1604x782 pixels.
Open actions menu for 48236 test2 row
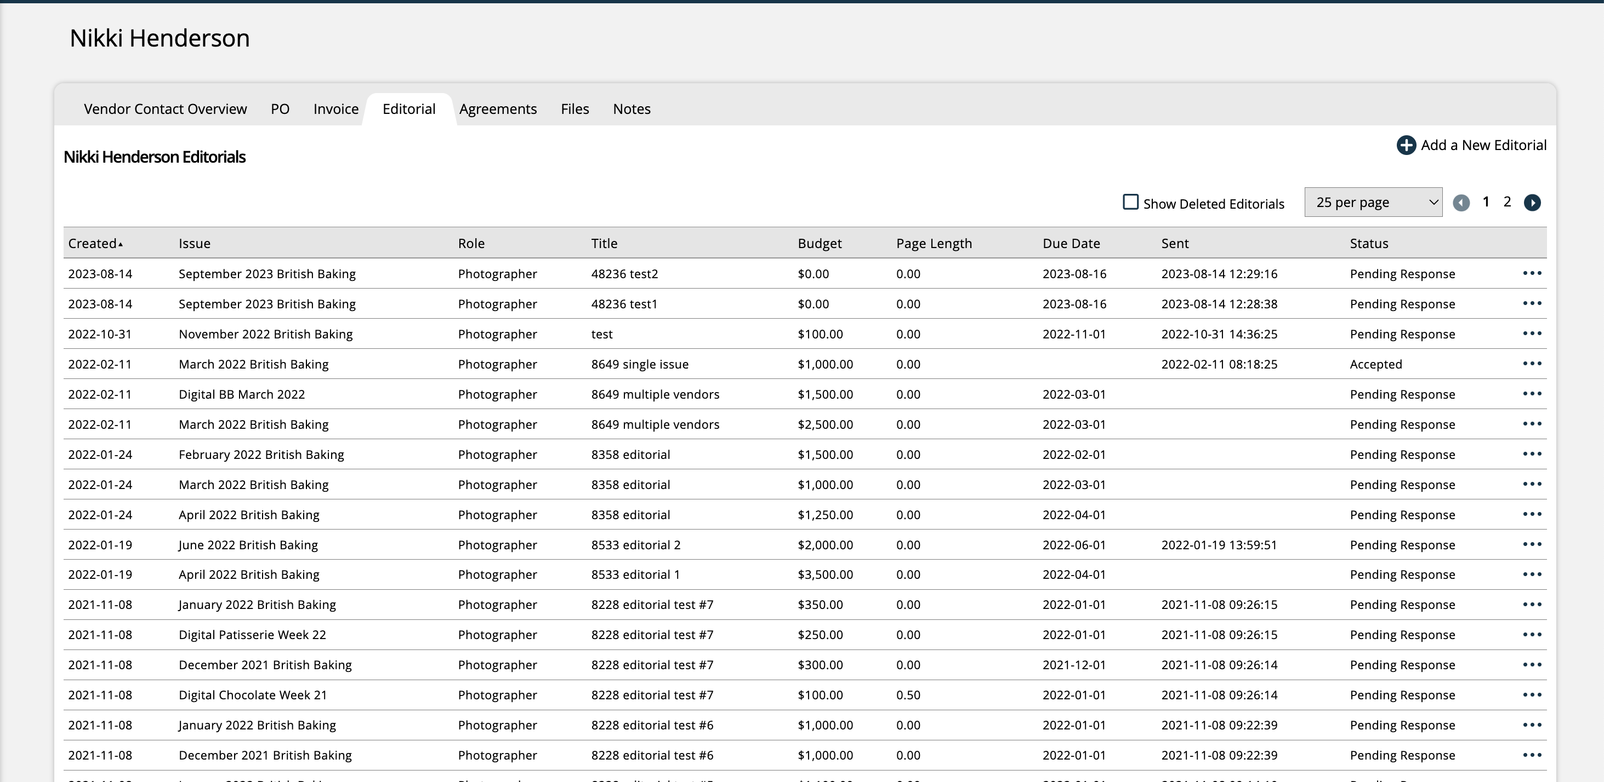[1532, 273]
